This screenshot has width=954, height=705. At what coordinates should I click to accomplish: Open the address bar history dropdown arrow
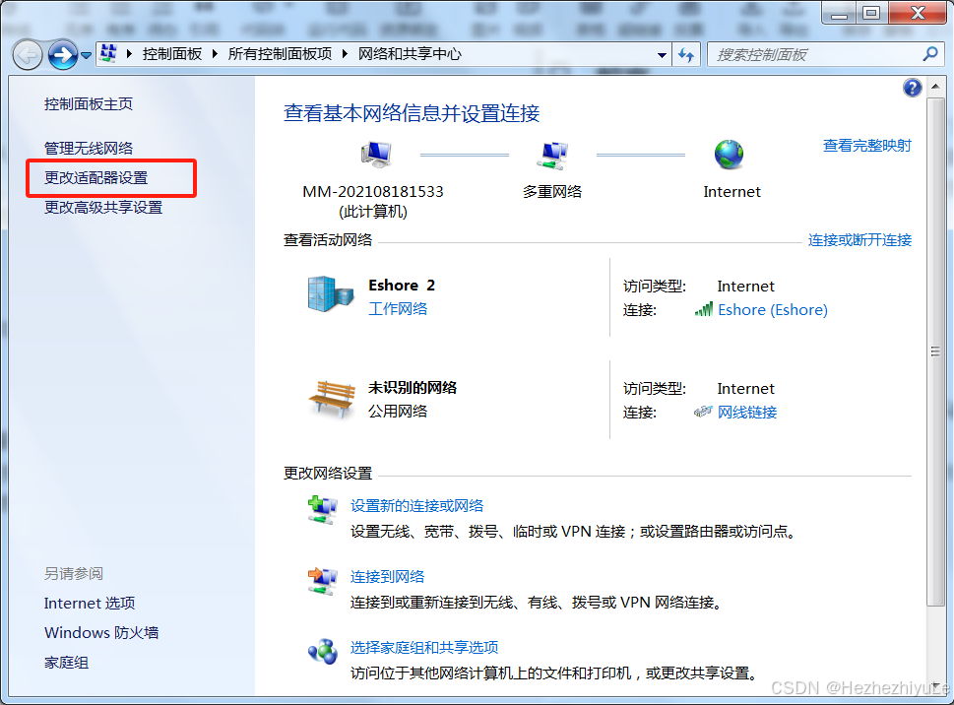663,55
